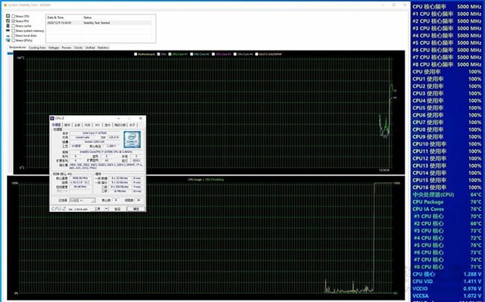Open the CPU-Z 处理器 tab

56,125
